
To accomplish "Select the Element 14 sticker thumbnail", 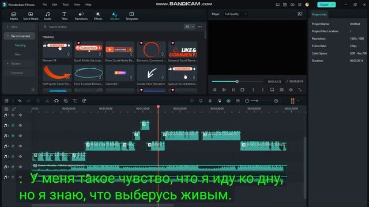I will pyautogui.click(x=57, y=49).
